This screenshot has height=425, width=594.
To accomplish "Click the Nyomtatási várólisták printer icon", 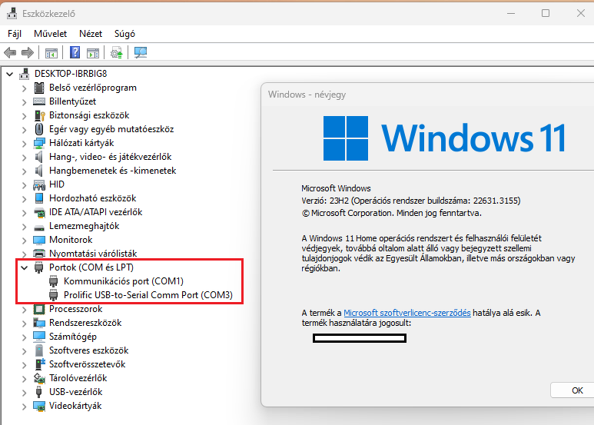I will [x=38, y=253].
